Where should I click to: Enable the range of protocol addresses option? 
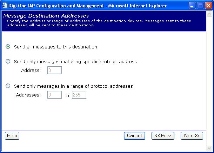(8, 86)
